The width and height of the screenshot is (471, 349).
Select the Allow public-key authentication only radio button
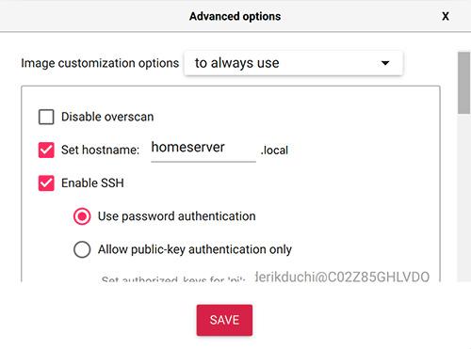82,249
